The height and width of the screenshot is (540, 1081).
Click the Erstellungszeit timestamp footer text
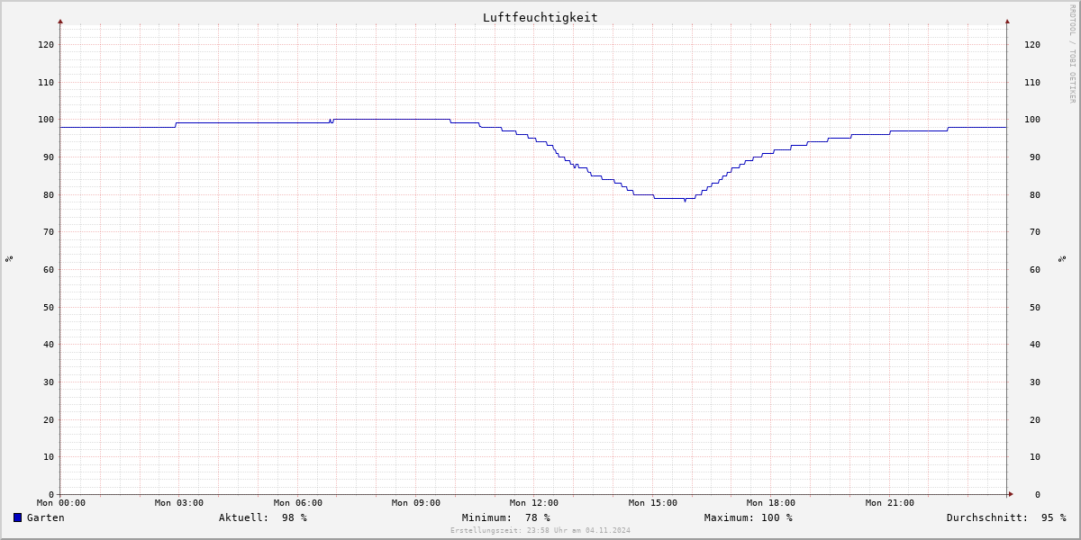(x=540, y=530)
